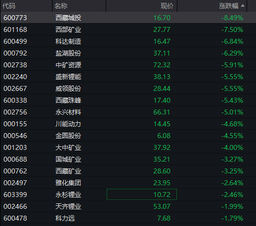Open 永杉锂业 stock name

click(68, 195)
